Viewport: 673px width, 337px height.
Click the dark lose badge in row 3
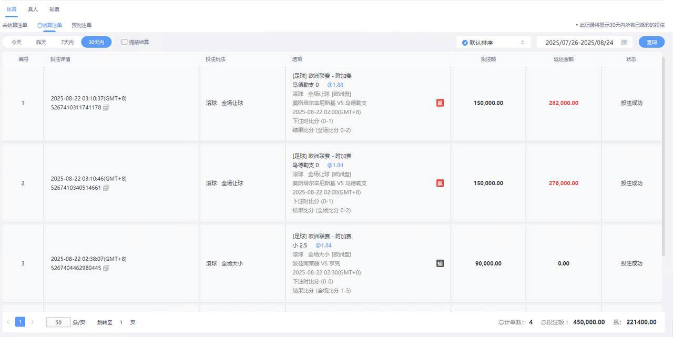click(x=440, y=263)
